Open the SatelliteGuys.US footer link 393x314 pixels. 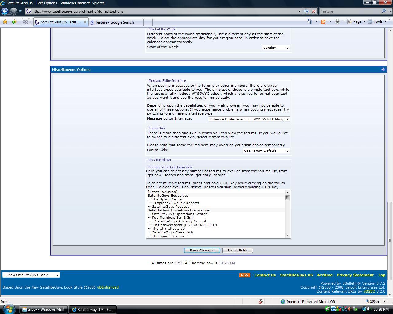pyautogui.click(x=296, y=275)
